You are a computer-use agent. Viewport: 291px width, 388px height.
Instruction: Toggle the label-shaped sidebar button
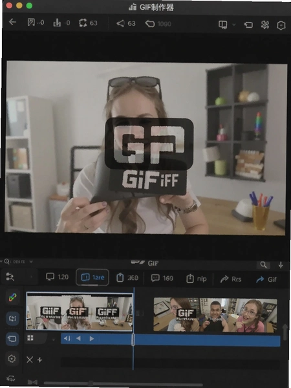[12, 339]
